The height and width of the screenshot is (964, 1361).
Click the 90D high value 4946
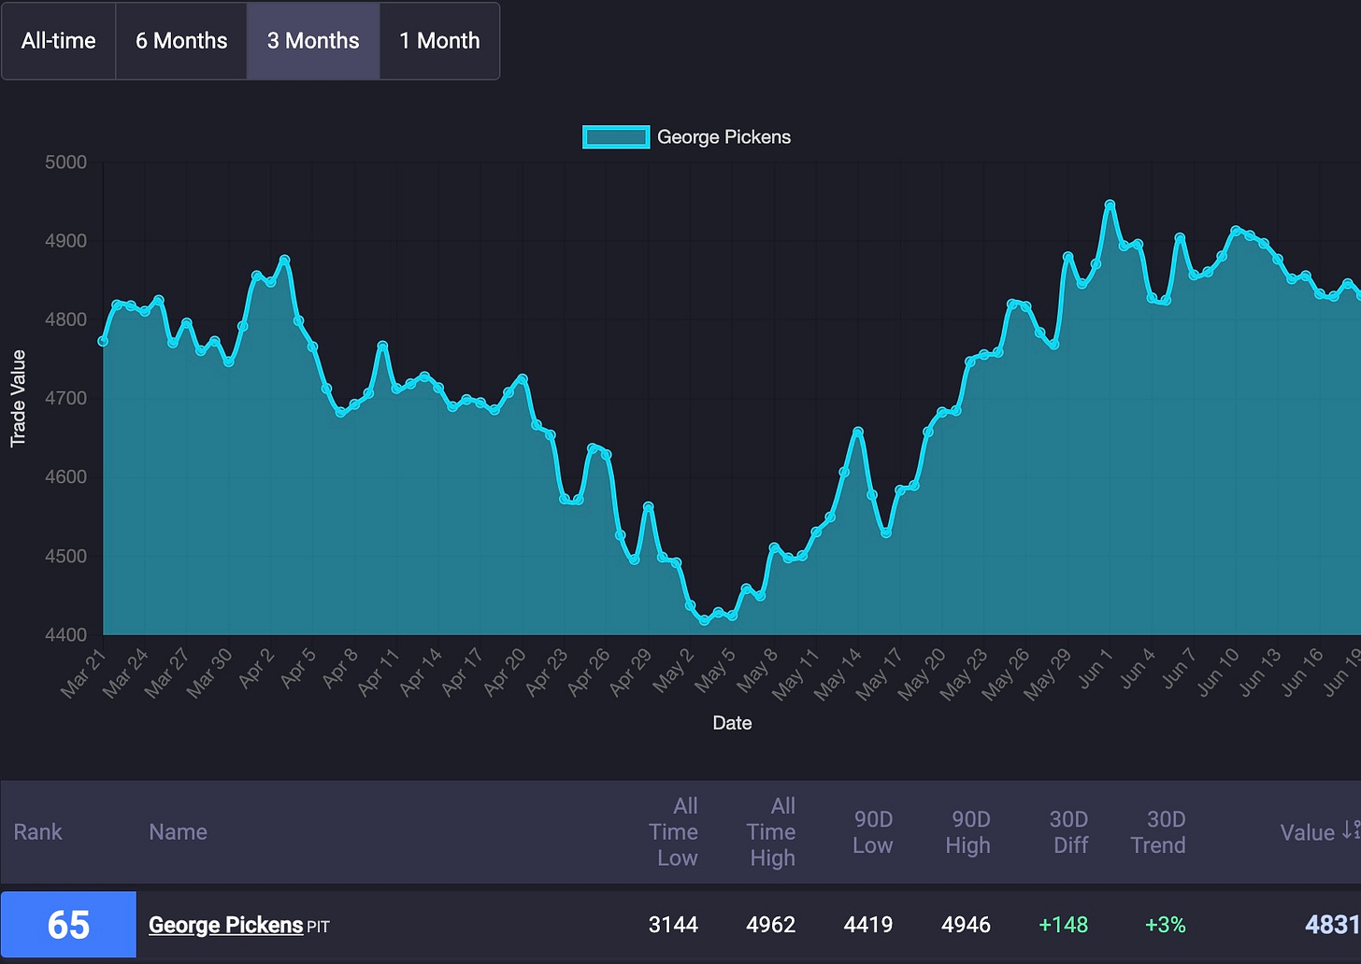pos(966,925)
